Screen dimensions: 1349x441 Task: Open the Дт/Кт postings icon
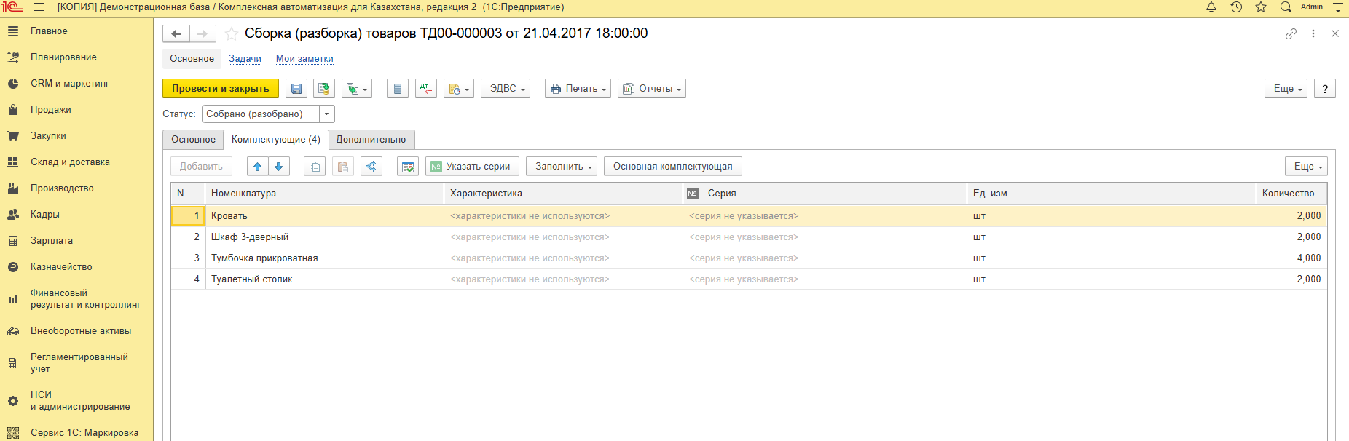[426, 89]
